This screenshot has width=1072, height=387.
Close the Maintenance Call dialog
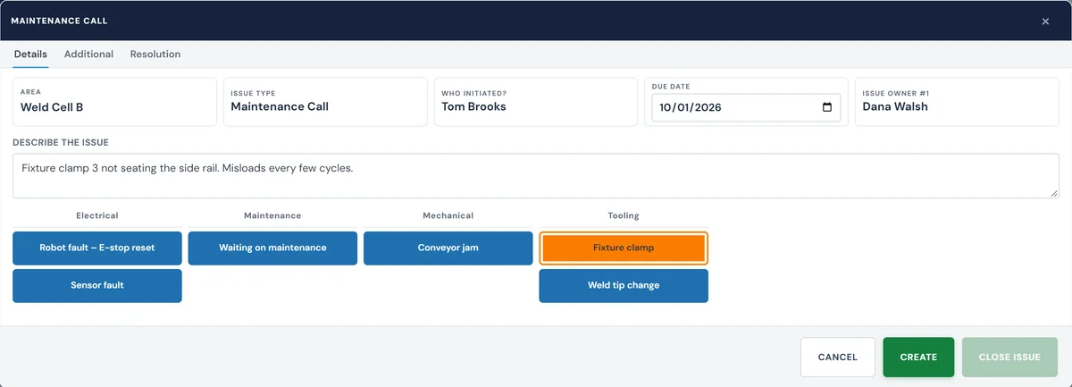[x=1045, y=21]
